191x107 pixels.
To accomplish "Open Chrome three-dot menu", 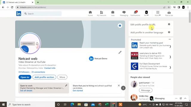I will (x=188, y=7).
